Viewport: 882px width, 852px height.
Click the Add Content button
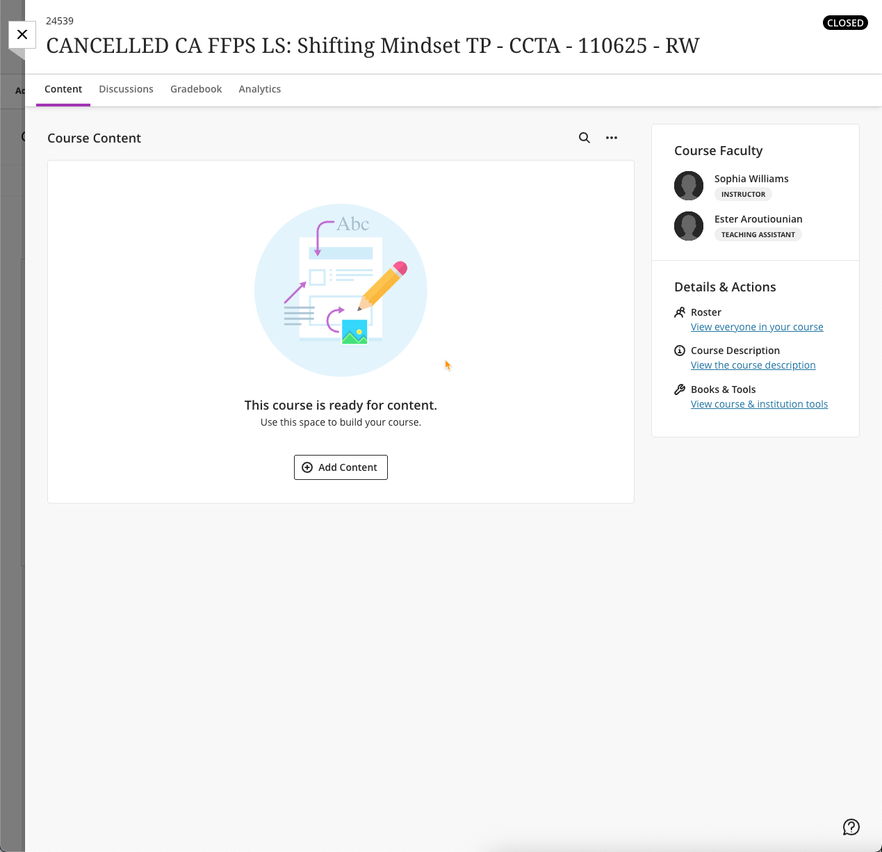[x=341, y=467]
